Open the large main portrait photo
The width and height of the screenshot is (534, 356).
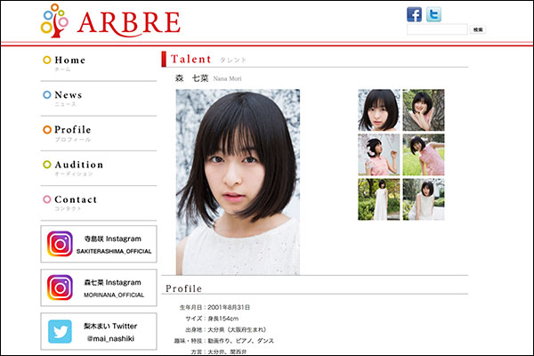point(238,182)
